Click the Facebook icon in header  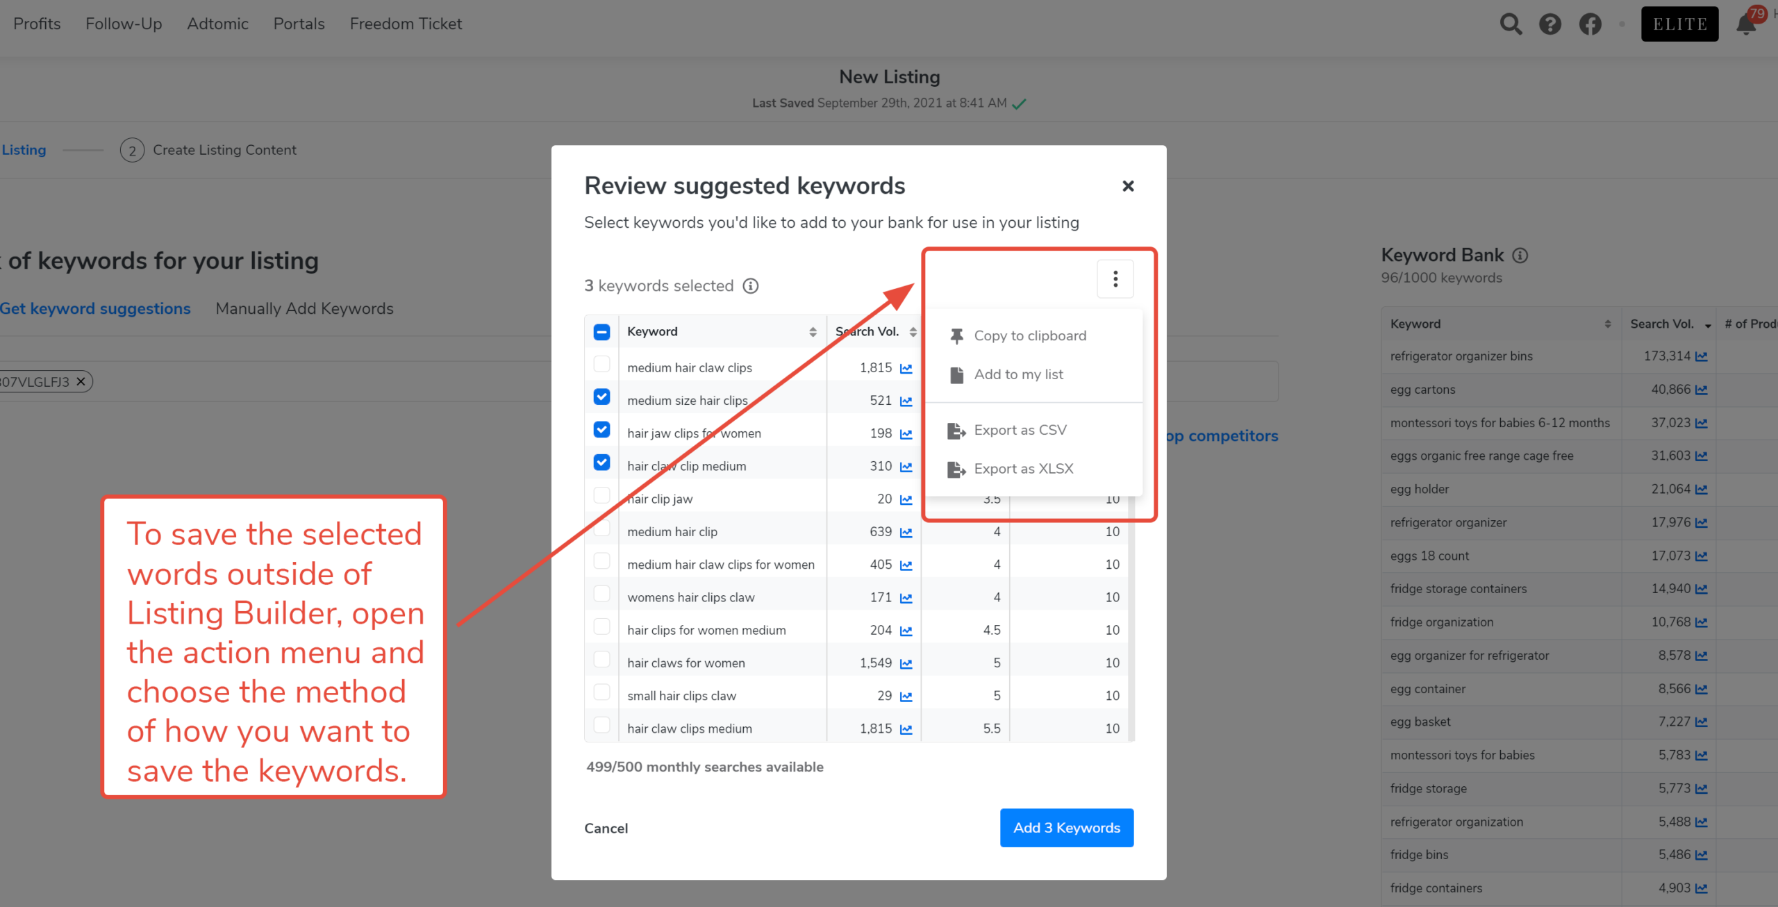[x=1590, y=24]
